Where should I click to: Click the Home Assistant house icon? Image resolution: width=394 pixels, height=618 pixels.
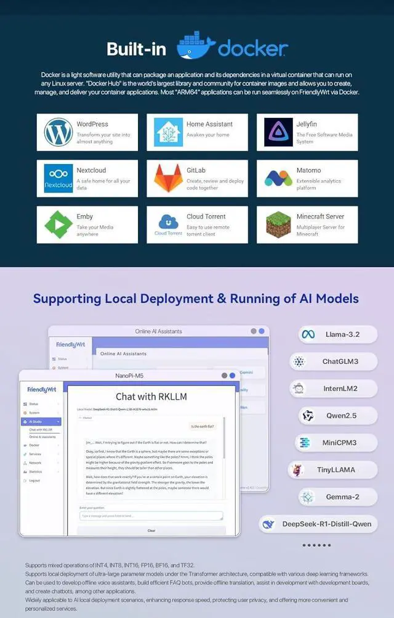click(168, 132)
